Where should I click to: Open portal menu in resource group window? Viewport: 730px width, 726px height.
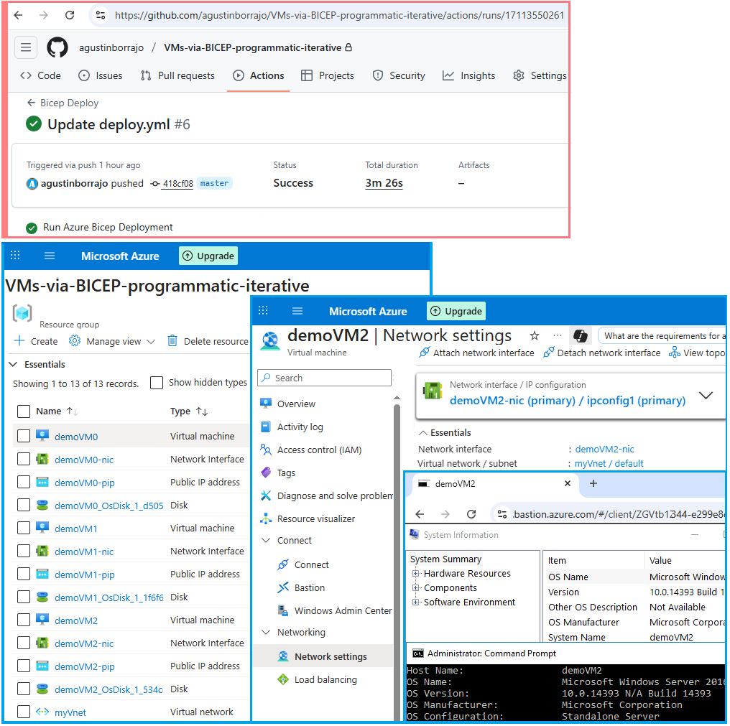coord(50,256)
